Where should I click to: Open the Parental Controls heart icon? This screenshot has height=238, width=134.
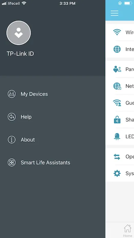tap(117, 69)
